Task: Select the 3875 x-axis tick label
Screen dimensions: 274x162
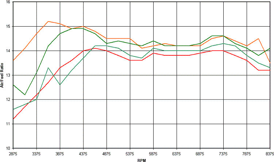Action: [x=60, y=153]
